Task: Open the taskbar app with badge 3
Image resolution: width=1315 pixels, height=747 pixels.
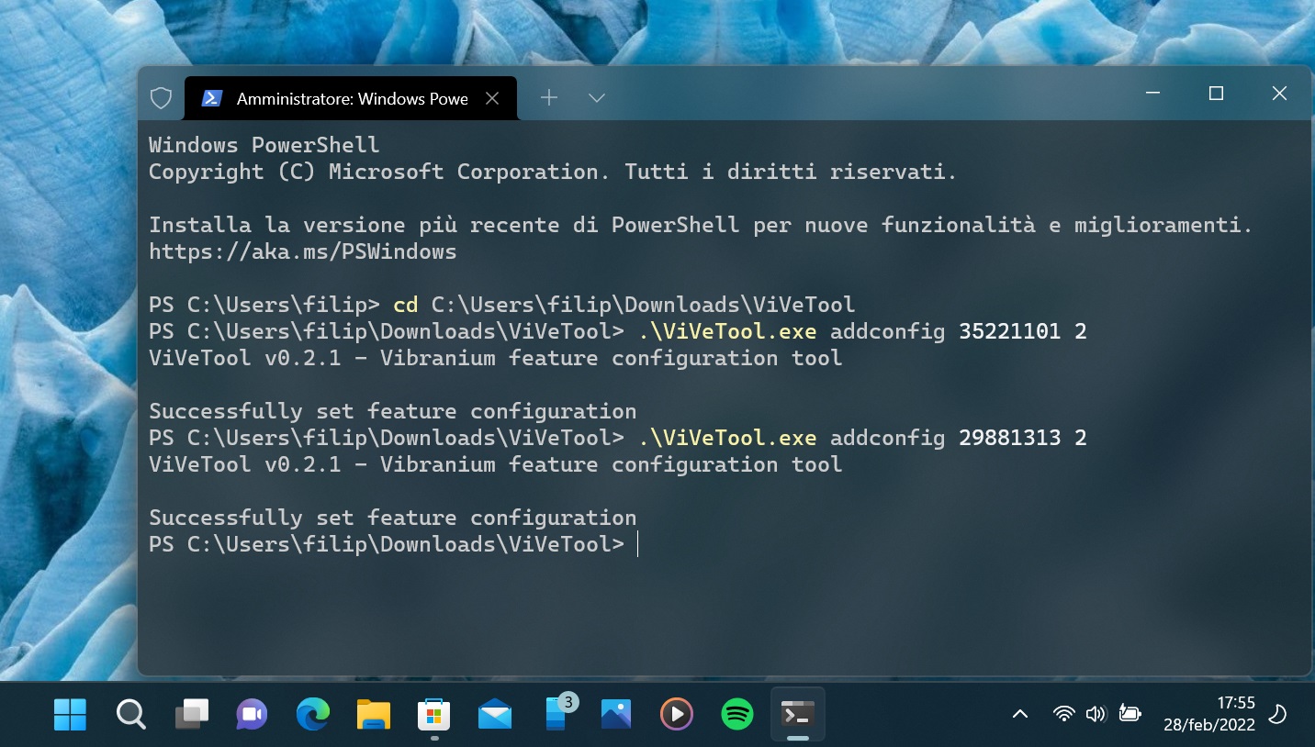Action: point(556,714)
